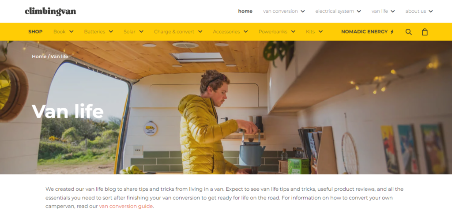
Task: Open the Kits menu
Action: click(x=314, y=32)
